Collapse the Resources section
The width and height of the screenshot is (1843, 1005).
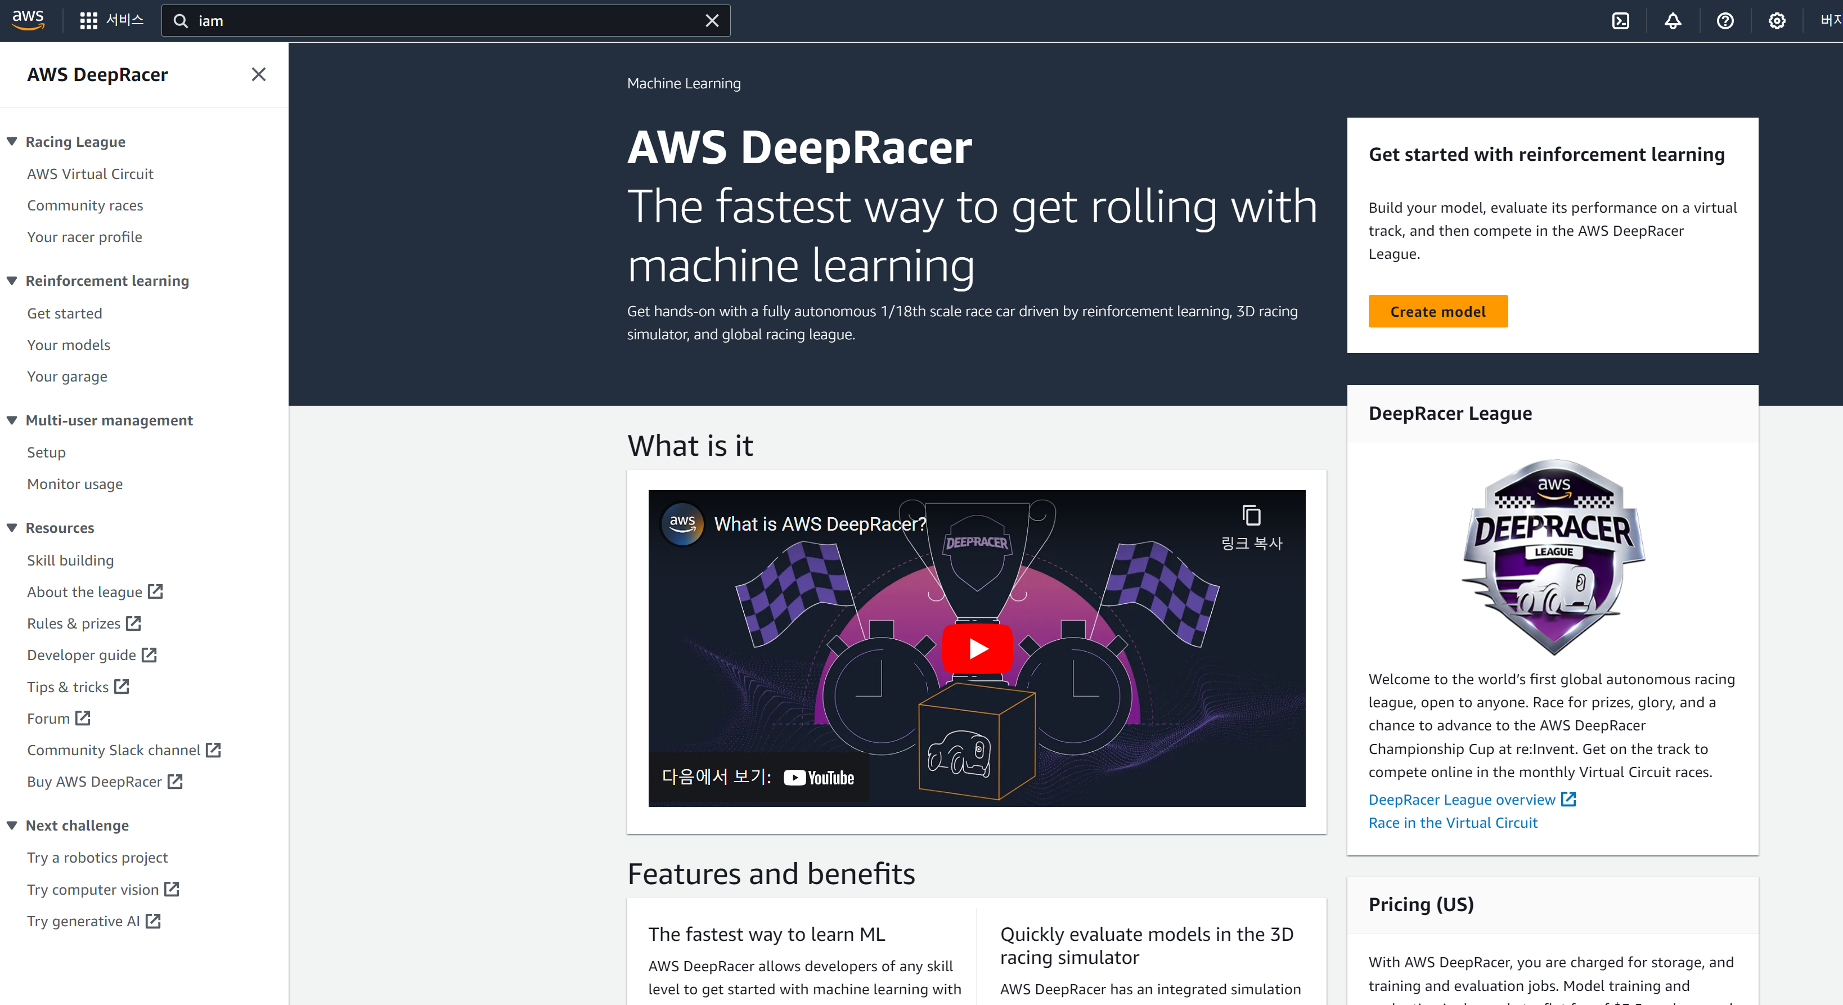point(12,528)
